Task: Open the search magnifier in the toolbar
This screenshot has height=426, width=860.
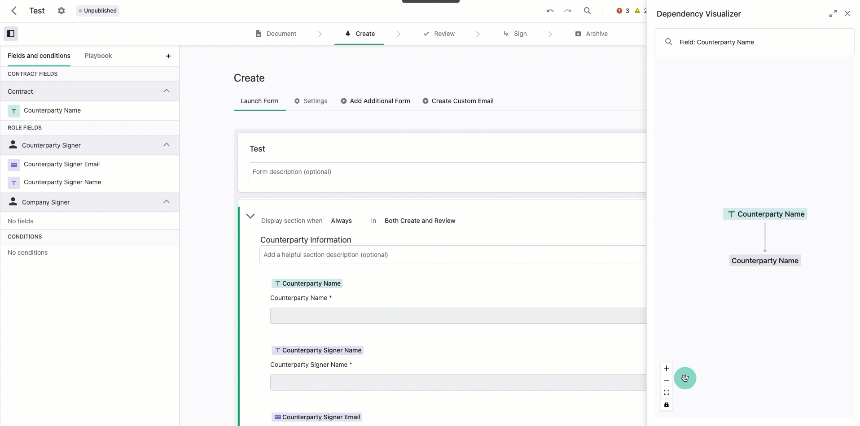Action: click(588, 11)
